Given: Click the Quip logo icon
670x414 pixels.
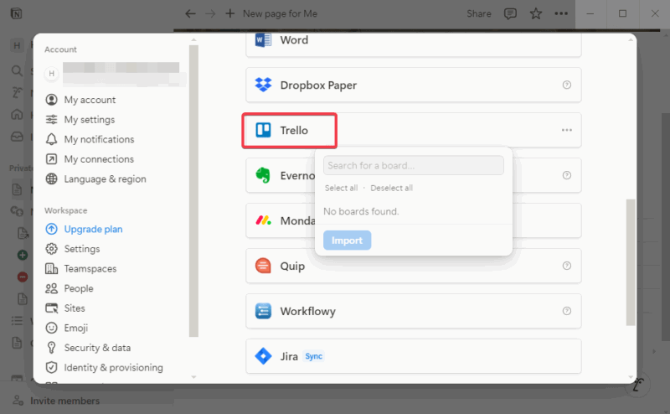Looking at the screenshot, I should [x=263, y=266].
